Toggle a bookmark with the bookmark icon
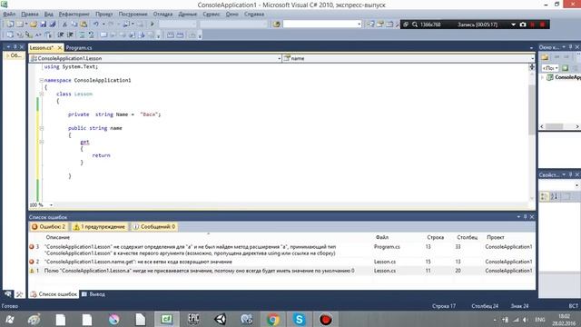The height and width of the screenshot is (327, 581). point(103,35)
